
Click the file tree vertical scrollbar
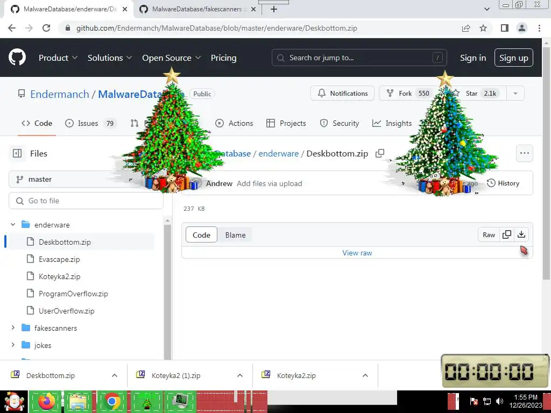(x=168, y=291)
